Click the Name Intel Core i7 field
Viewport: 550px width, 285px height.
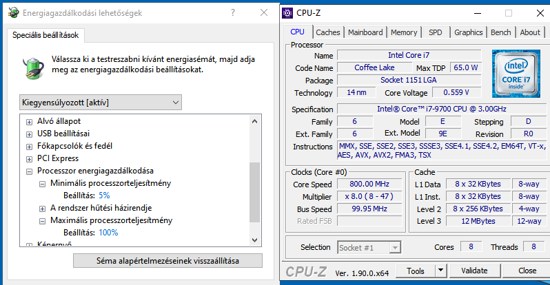tap(409, 55)
